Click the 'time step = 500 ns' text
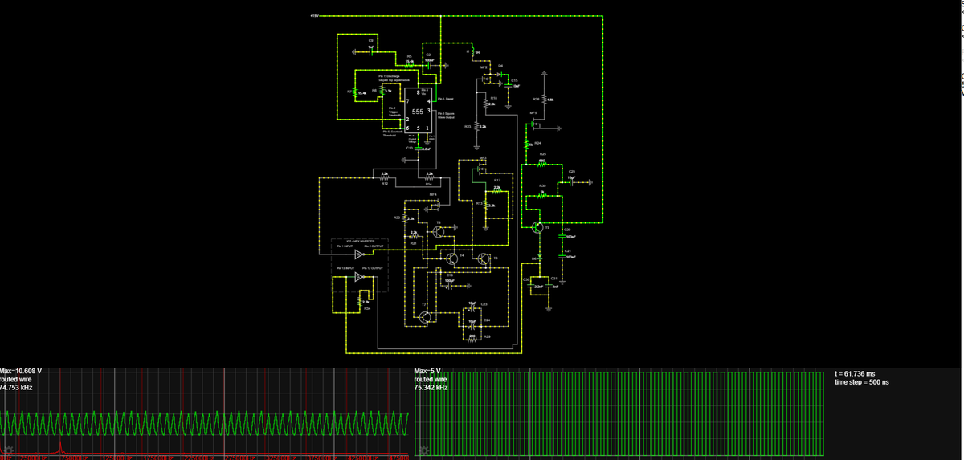Image resolution: width=964 pixels, height=460 pixels. [862, 381]
